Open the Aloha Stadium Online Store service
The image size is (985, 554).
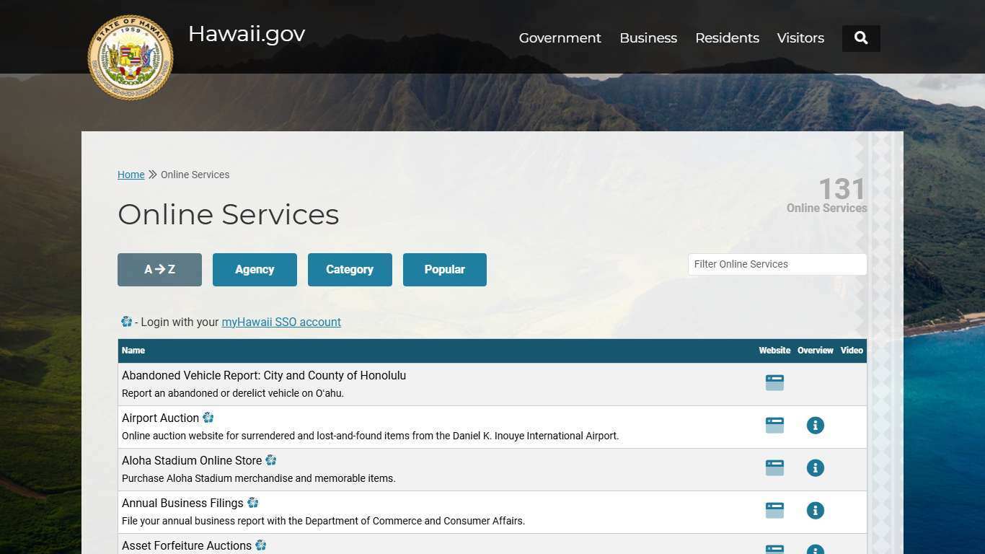pos(192,460)
